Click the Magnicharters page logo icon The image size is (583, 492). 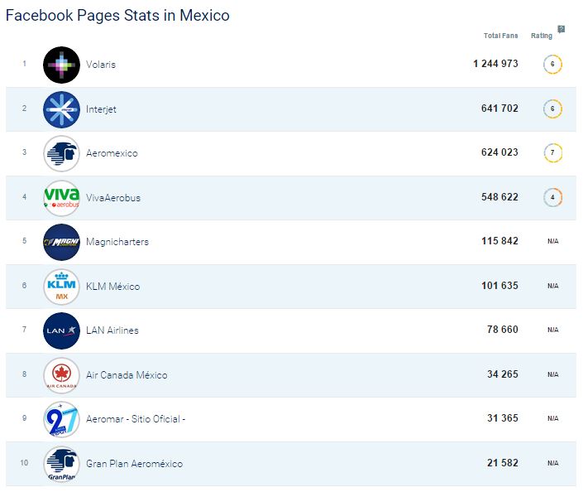[x=61, y=242]
